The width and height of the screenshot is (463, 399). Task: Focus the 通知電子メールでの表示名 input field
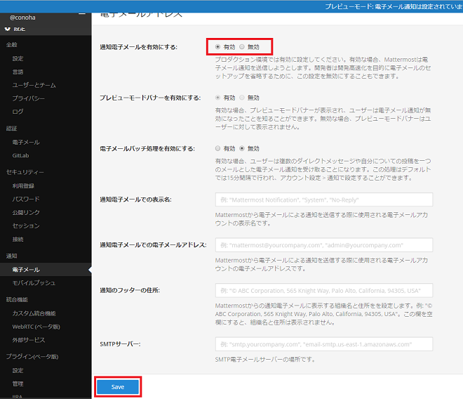tap(324, 199)
